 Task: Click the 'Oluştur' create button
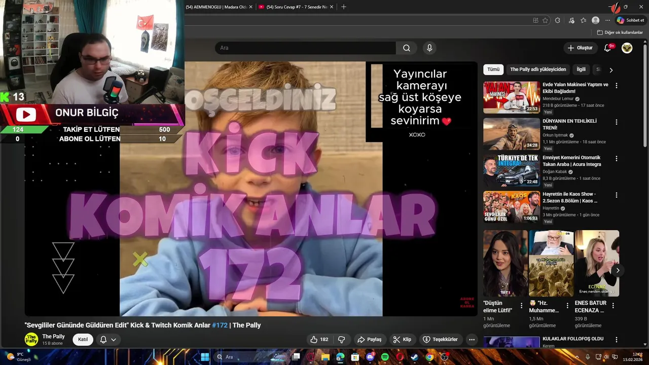point(580,48)
